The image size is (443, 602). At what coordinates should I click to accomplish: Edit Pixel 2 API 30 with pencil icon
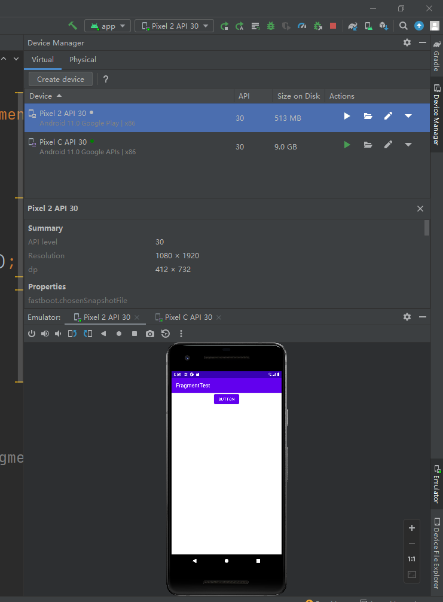pos(388,116)
